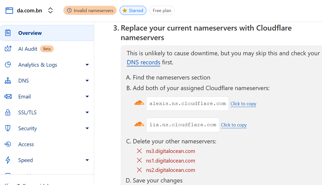The image size is (322, 185).
Task: Click the da.com.bn domain name
Action: pos(30,11)
